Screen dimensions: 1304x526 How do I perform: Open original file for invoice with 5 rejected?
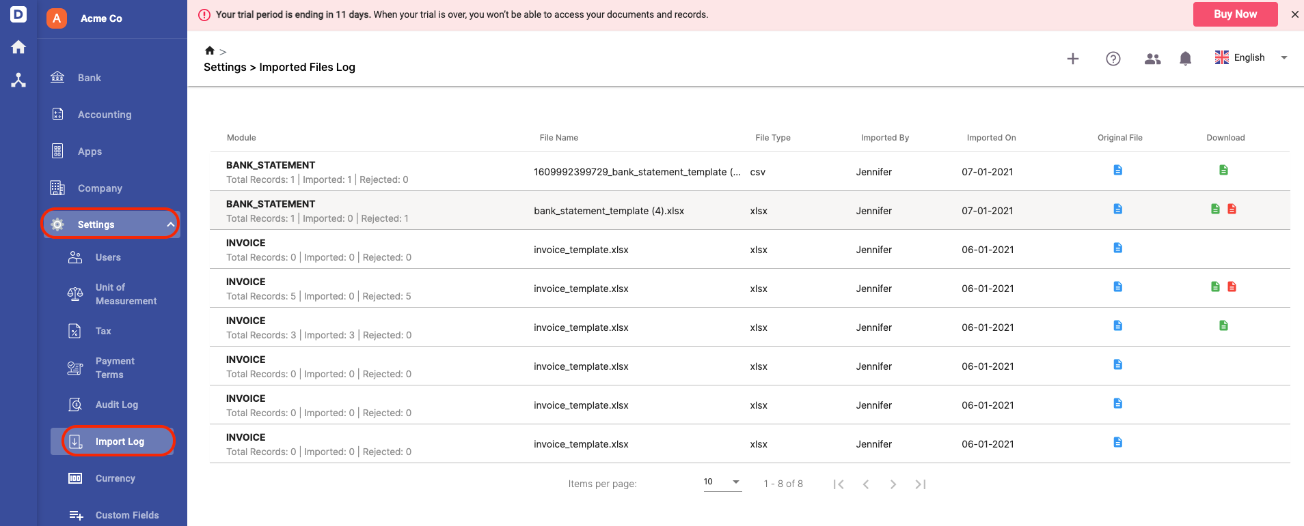tap(1118, 287)
